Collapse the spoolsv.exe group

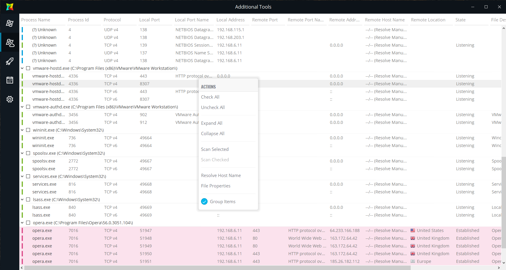(x=22, y=153)
